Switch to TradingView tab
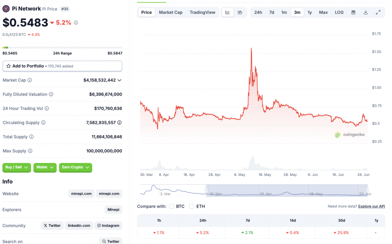392x244 pixels. coord(202,12)
